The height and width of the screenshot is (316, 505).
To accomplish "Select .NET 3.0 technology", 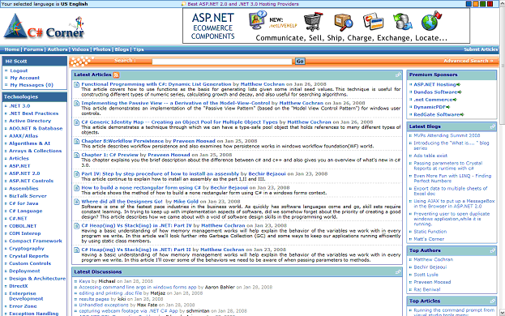I will [x=19, y=106].
